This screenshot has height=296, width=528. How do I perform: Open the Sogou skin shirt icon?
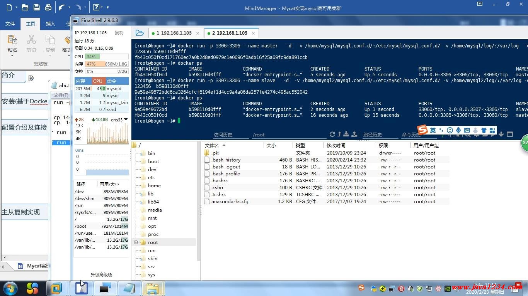[484, 130]
